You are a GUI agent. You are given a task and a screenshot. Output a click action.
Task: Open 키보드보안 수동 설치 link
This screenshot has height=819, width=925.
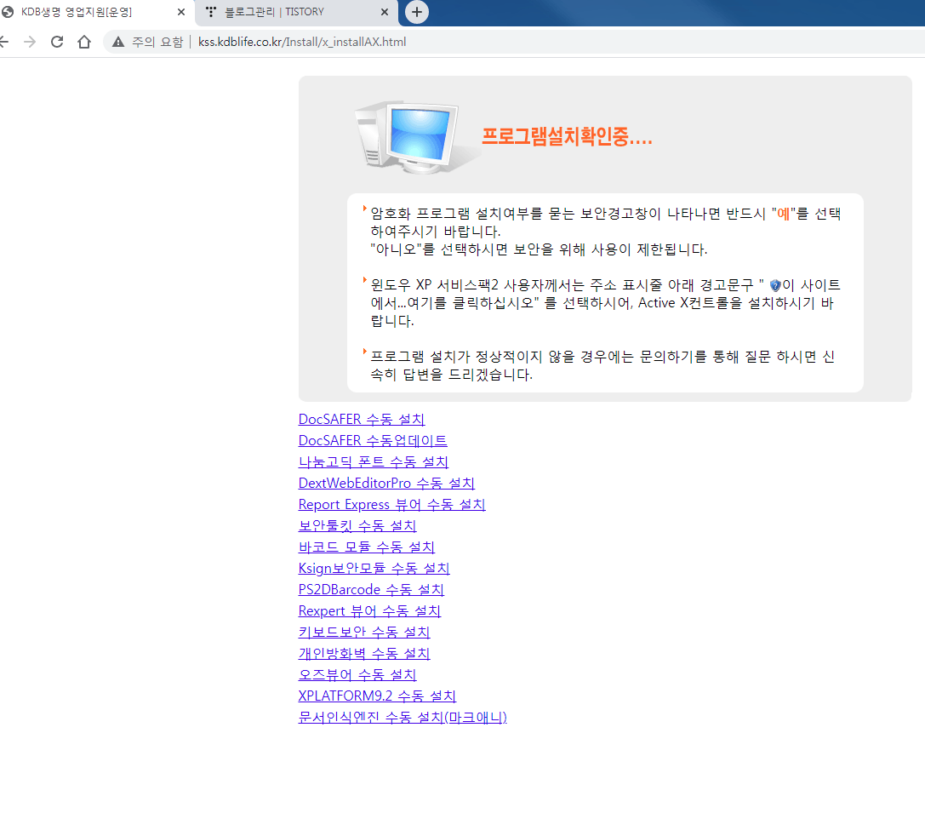tap(364, 632)
